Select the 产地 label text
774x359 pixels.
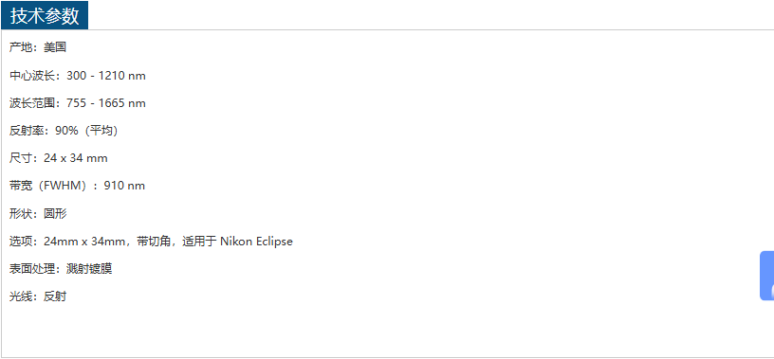click(x=21, y=47)
